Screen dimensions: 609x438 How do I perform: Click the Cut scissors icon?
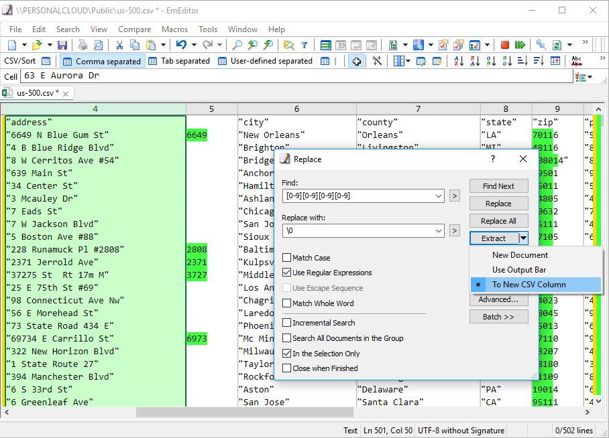coord(119,45)
